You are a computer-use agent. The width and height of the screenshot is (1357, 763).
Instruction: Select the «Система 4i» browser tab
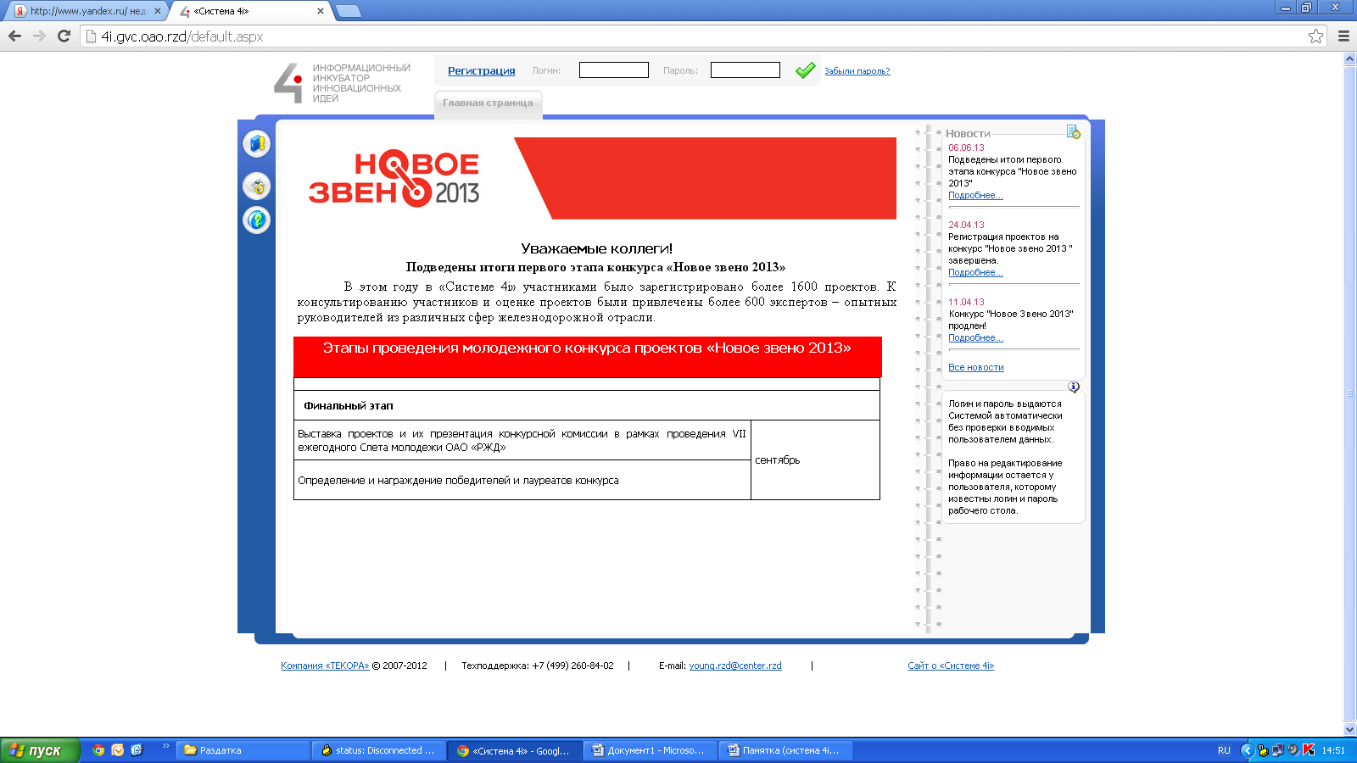[x=250, y=11]
